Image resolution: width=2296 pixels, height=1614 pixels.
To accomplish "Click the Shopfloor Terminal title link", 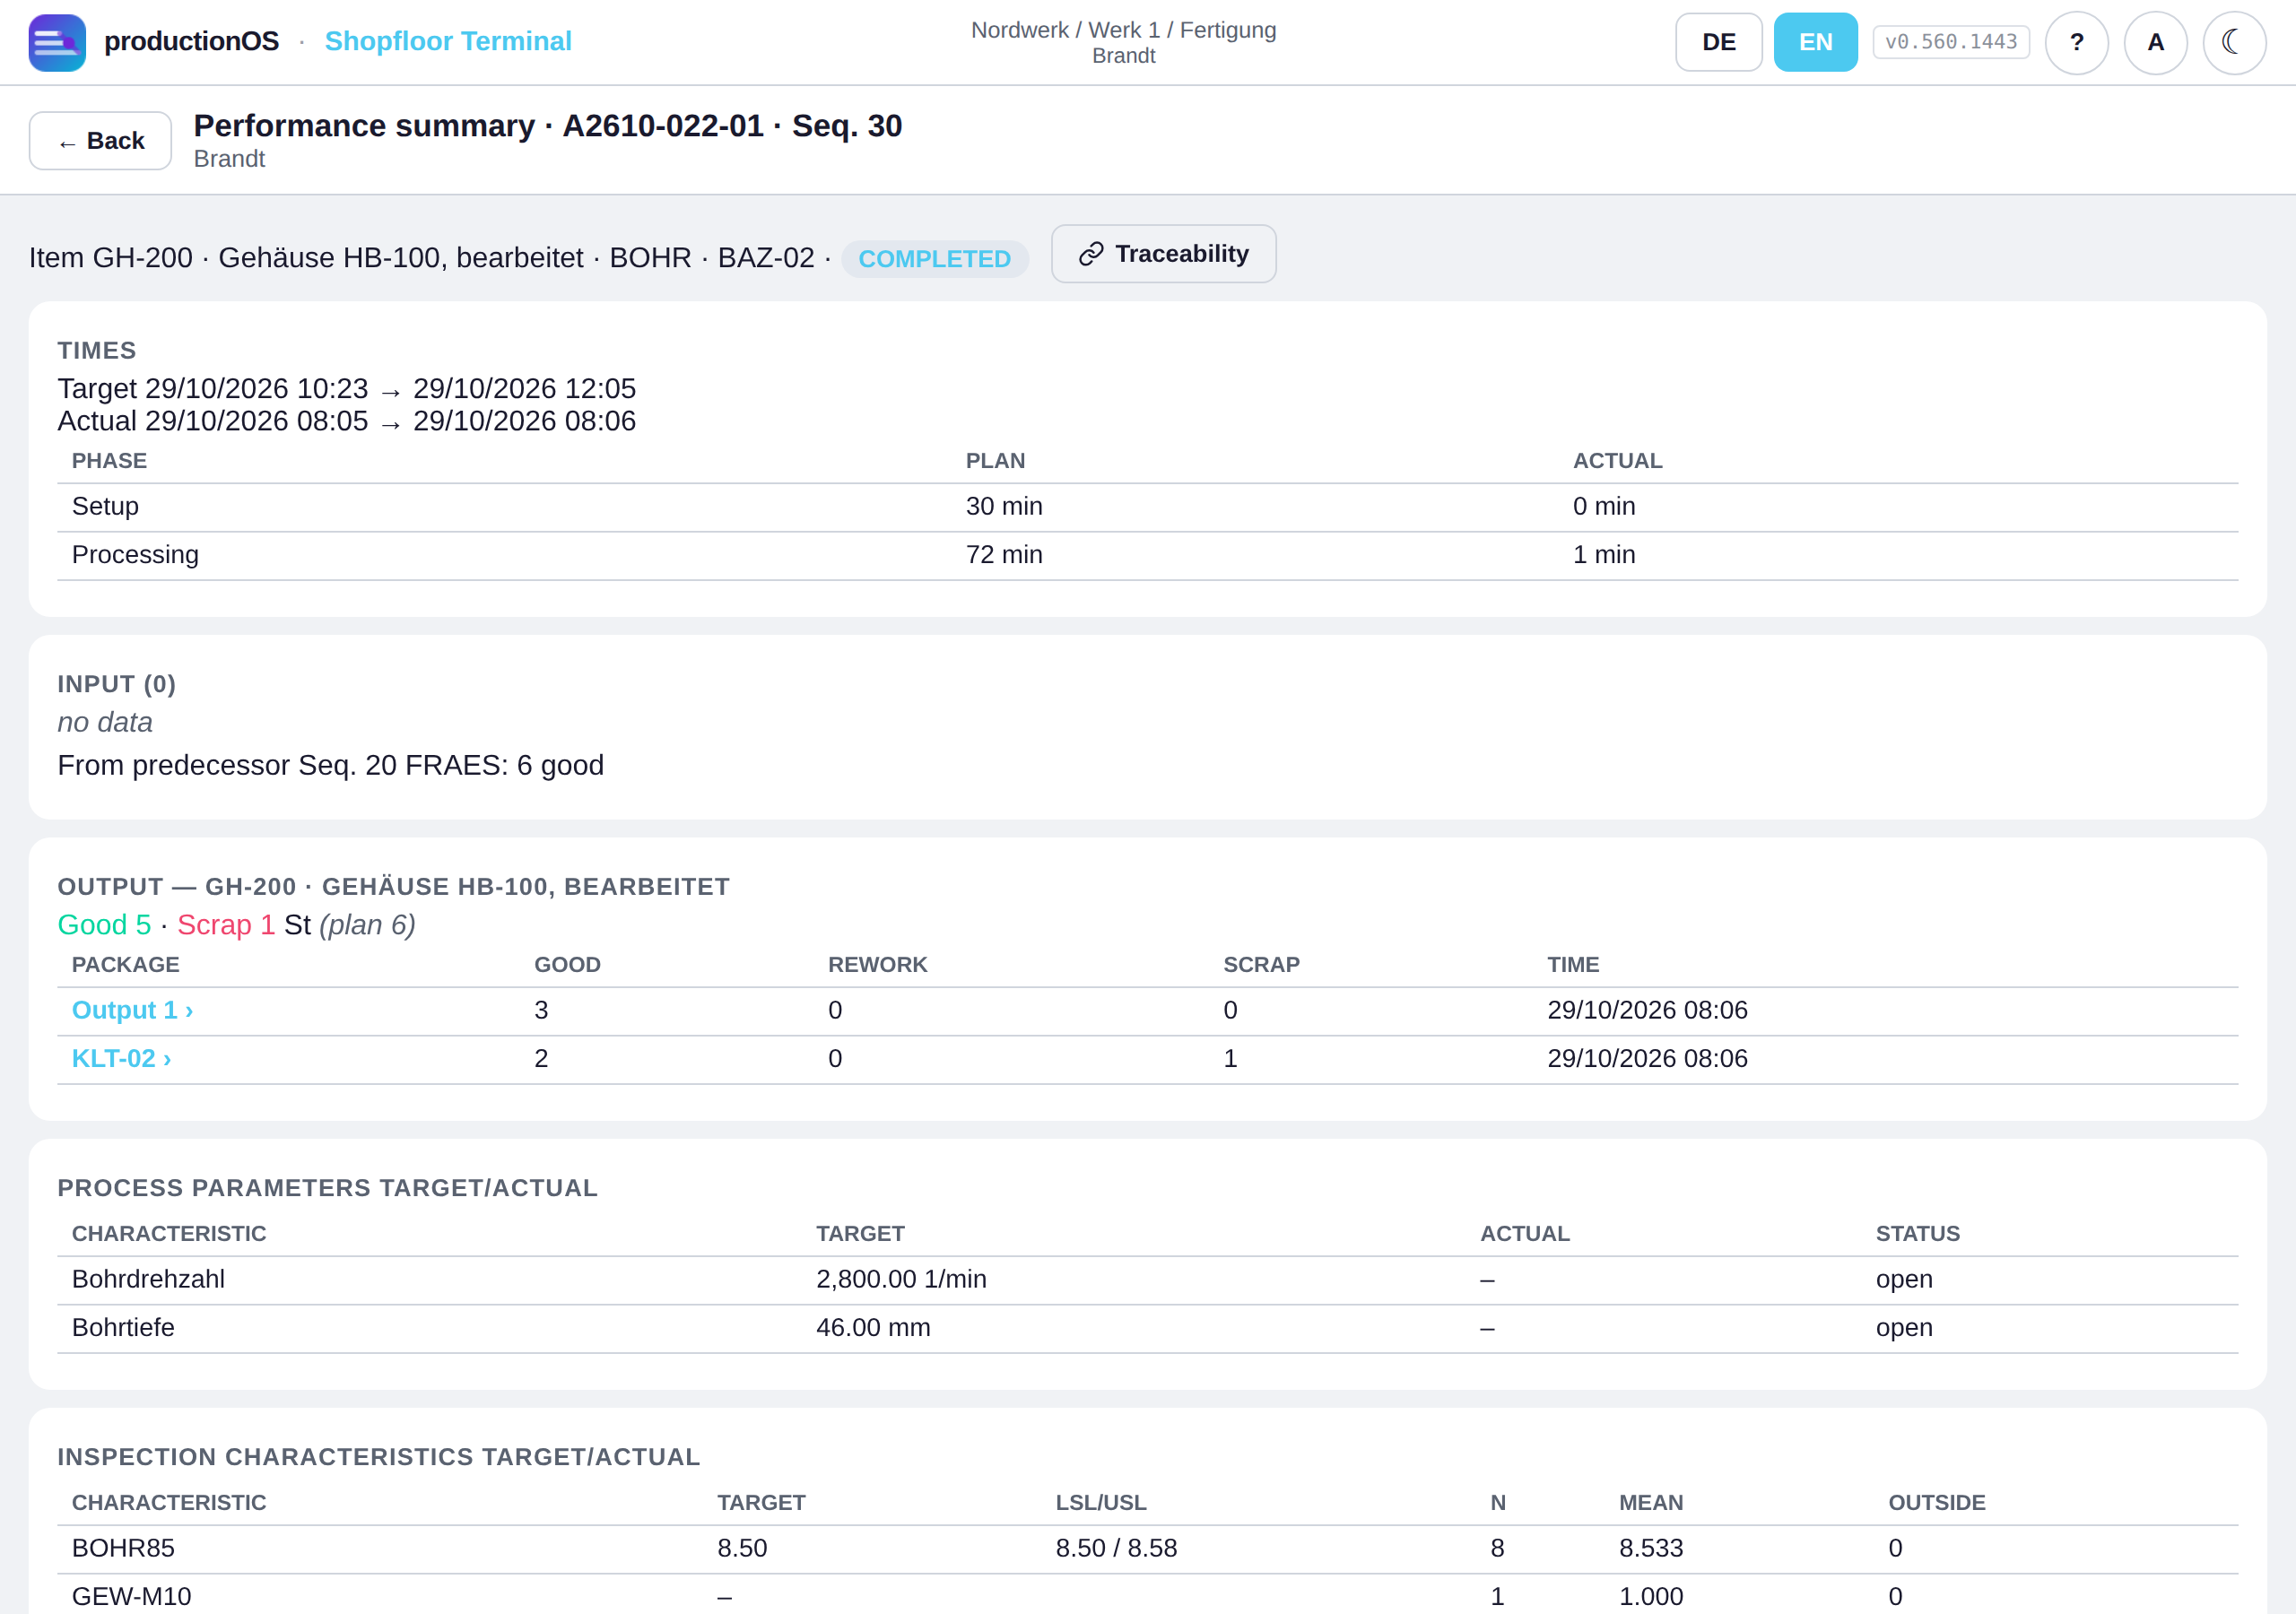I will [x=448, y=41].
